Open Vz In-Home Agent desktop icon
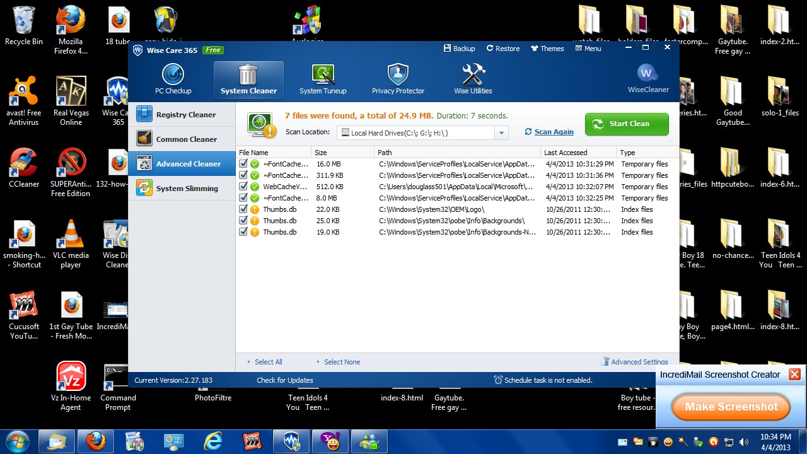Viewport: 807px width, 454px height. pyautogui.click(x=71, y=386)
